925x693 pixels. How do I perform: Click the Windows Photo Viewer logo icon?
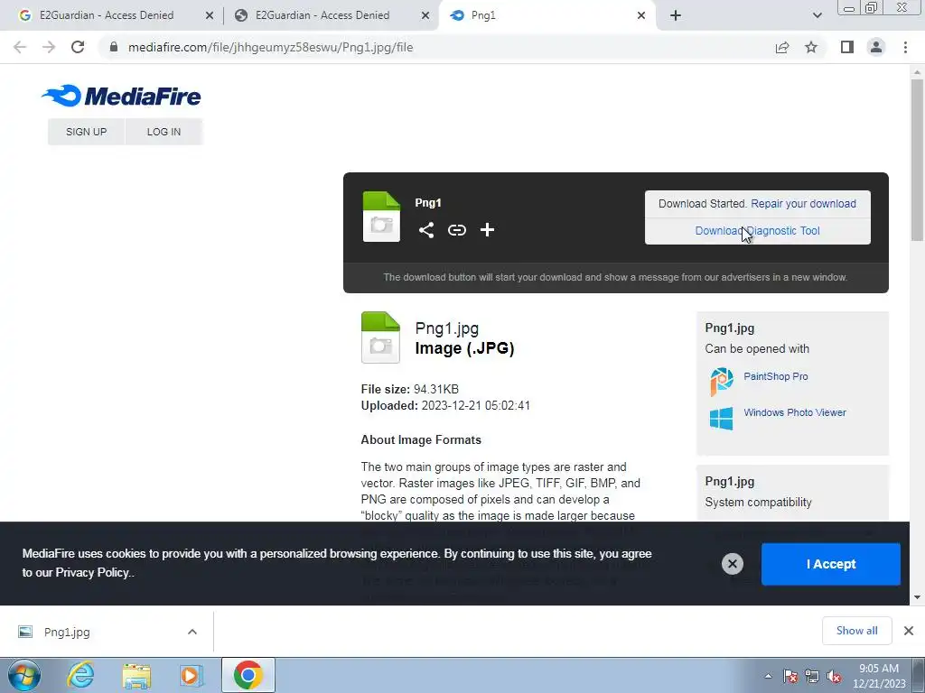tap(722, 419)
